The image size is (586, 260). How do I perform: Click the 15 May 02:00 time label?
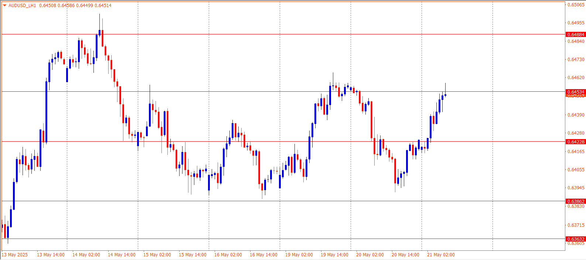pos(157,255)
